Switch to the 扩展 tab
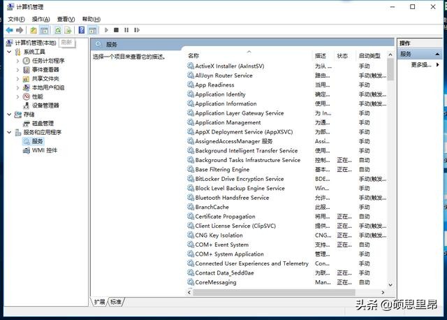The image size is (447, 320). click(x=100, y=302)
